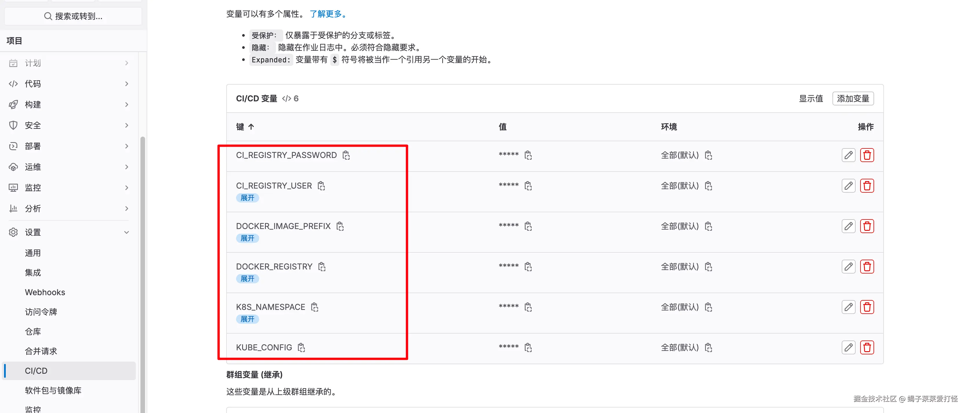Click the 添加变量 button
This screenshot has height=413, width=968.
point(853,98)
